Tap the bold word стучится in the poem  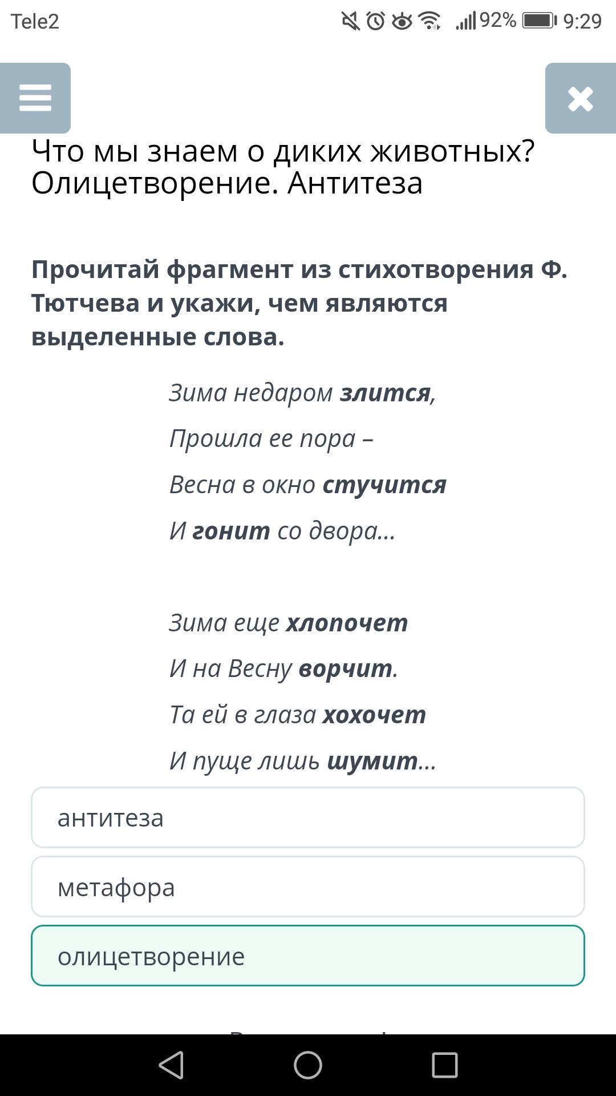coord(384,485)
